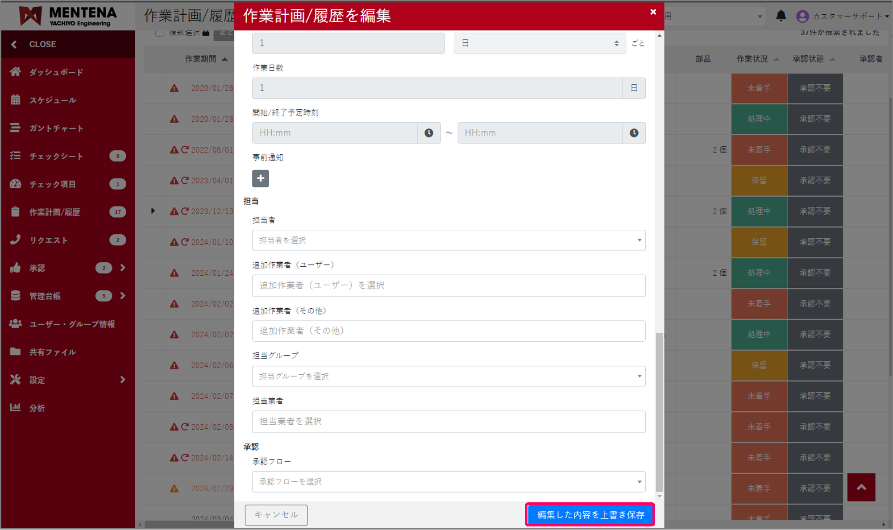Open チェックシート menu item
This screenshot has height=530, width=893.
pos(56,156)
